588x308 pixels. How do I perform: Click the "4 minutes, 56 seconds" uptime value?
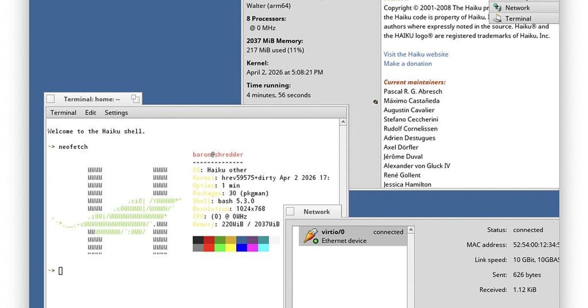(x=278, y=95)
